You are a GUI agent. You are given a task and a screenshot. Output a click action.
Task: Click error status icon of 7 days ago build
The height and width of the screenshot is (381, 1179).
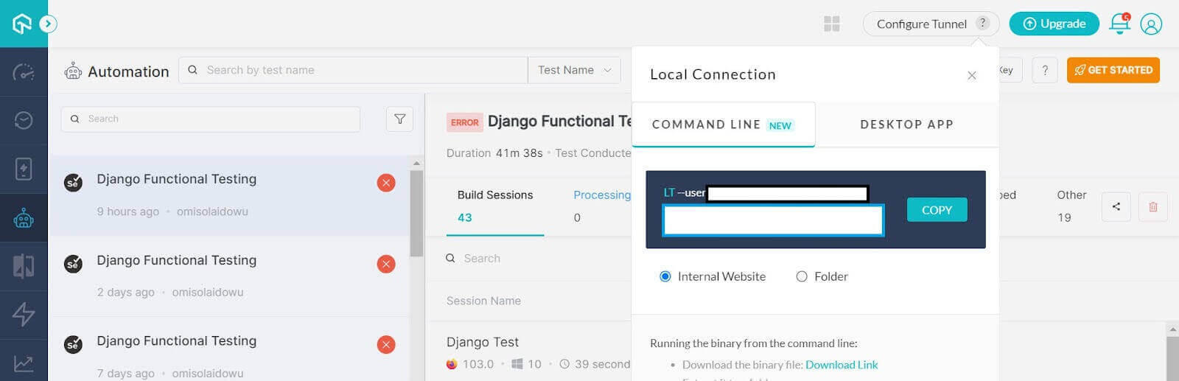coord(386,344)
